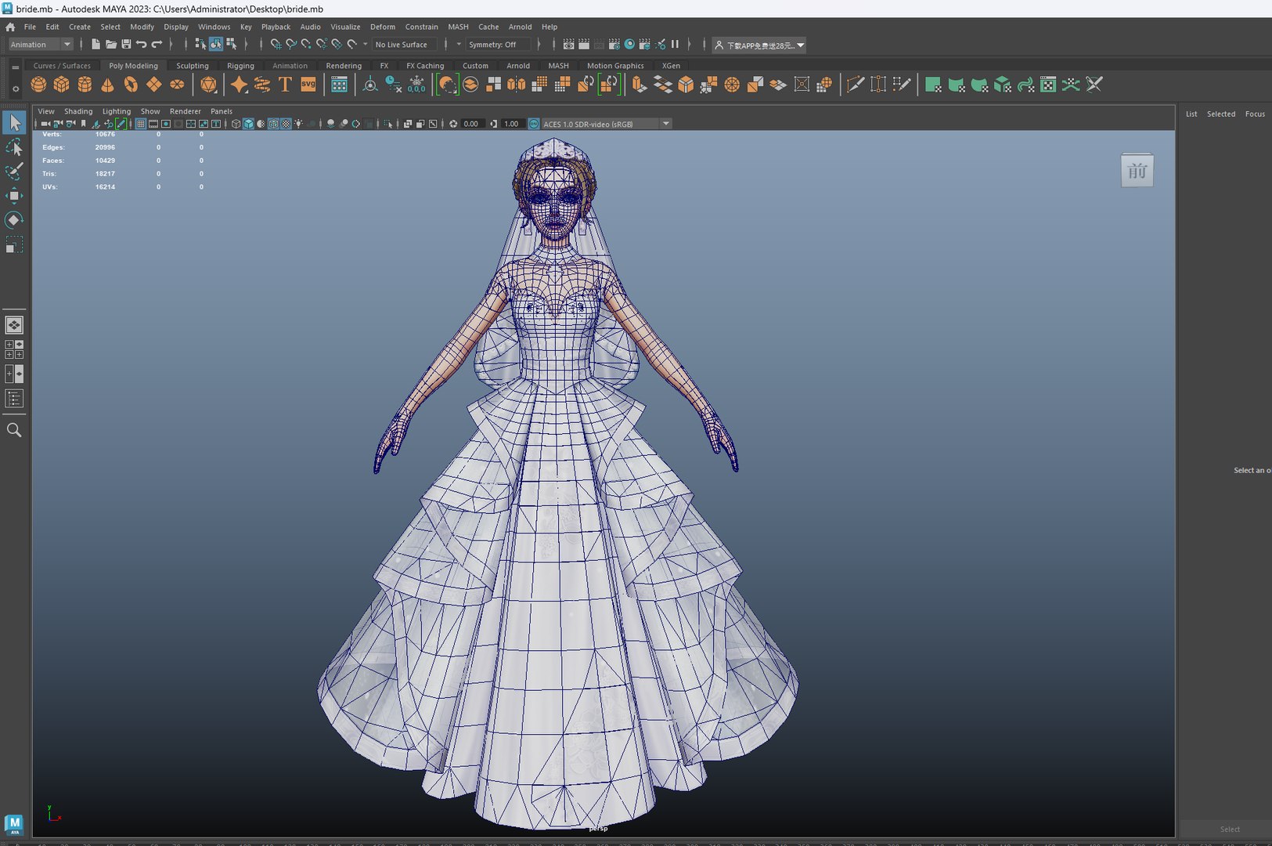The width and height of the screenshot is (1272, 846).
Task: Activate the Move tool in the toolbox
Action: 14,196
